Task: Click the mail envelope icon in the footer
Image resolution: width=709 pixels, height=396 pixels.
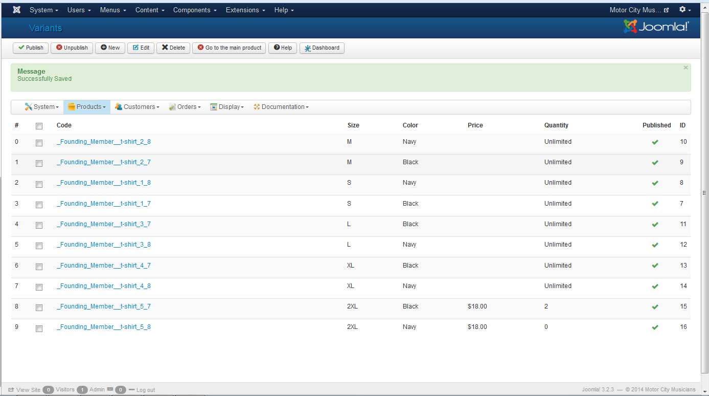Action: tap(110, 389)
